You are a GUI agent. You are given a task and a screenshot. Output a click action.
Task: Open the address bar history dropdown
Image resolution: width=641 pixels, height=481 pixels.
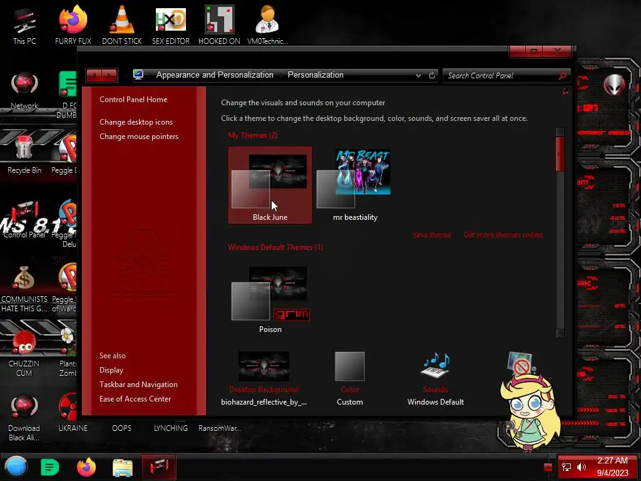coord(418,75)
